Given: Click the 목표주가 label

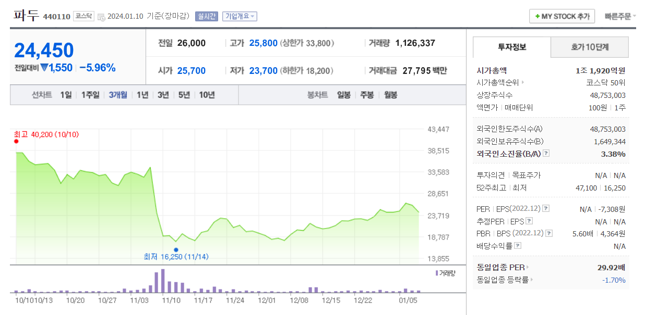Looking at the screenshot, I should click(527, 175).
